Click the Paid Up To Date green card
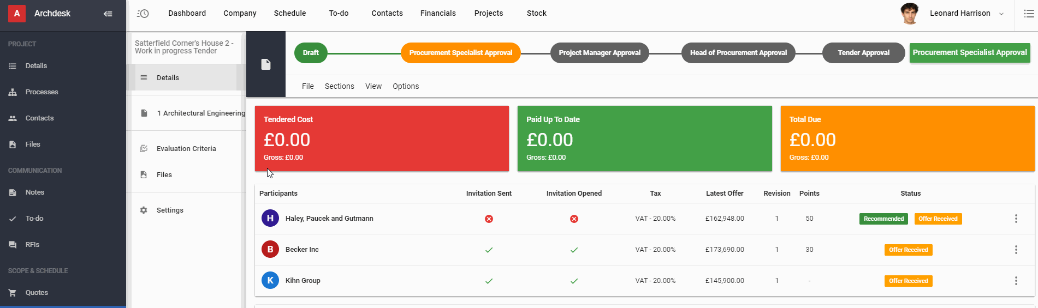 (x=645, y=138)
